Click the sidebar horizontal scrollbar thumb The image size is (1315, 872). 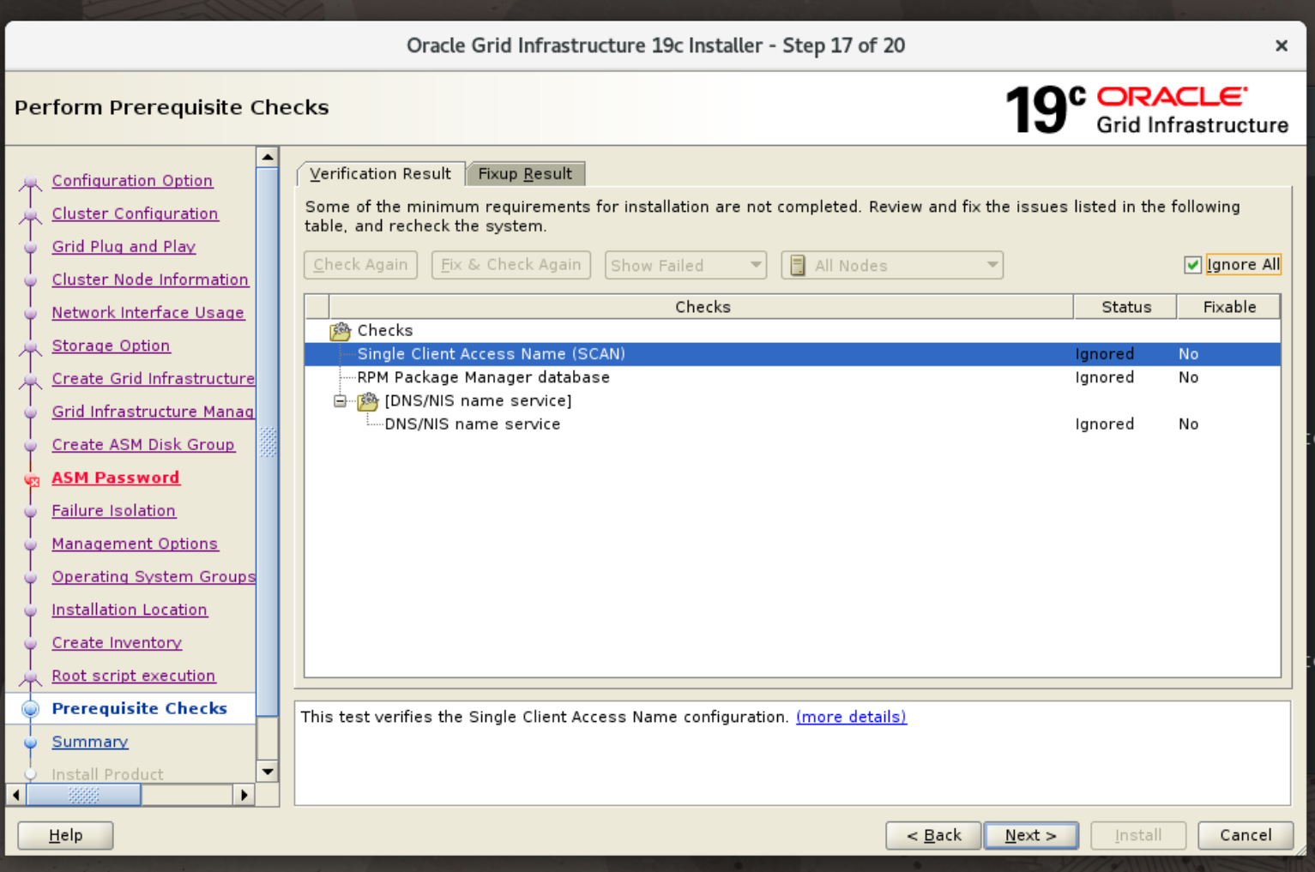(83, 795)
